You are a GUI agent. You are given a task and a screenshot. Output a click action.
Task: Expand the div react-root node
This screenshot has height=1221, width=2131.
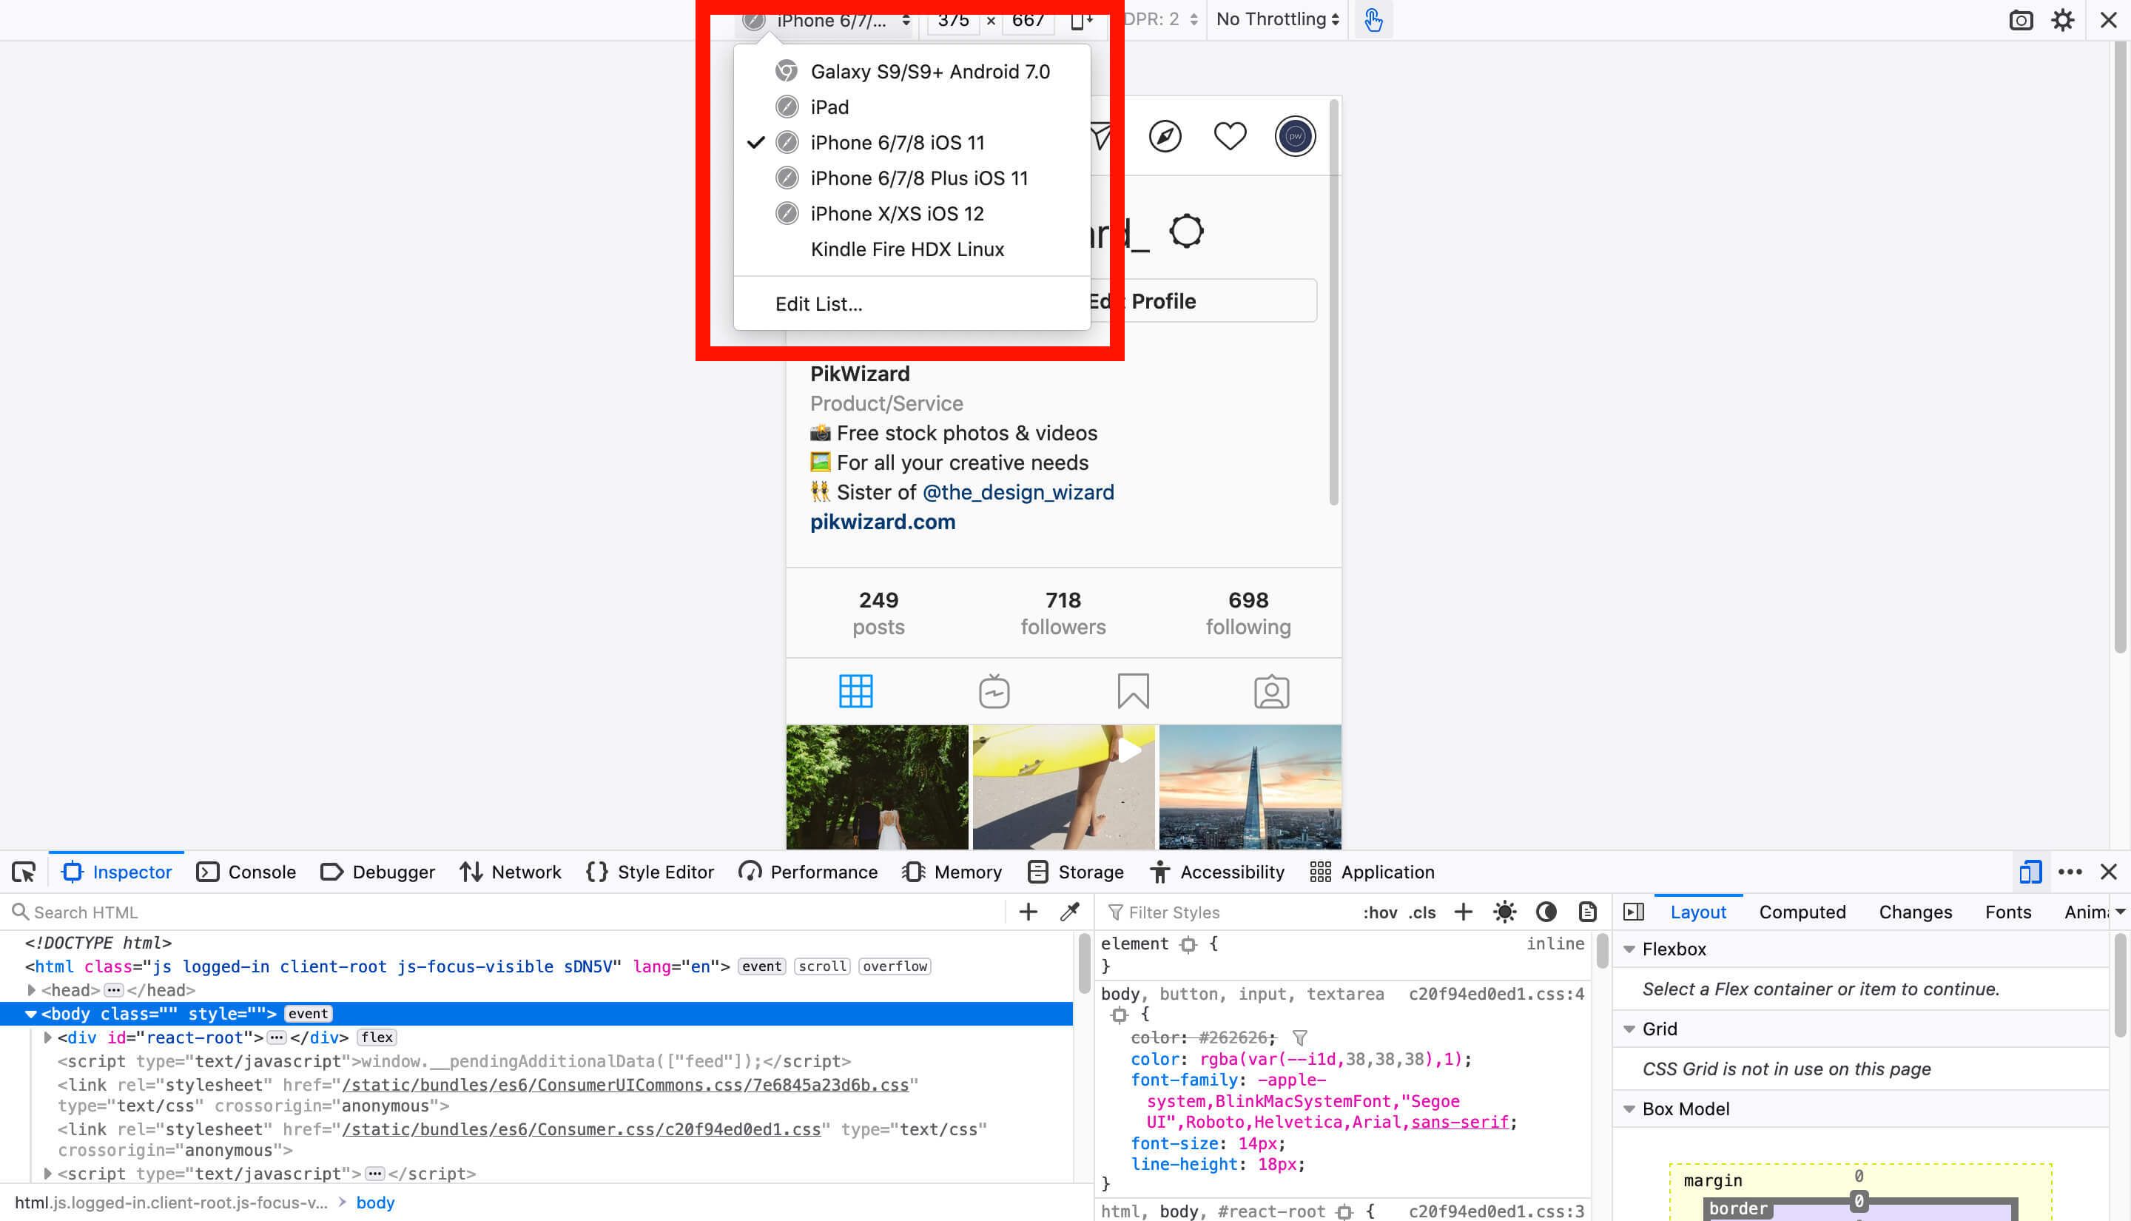[x=47, y=1037]
